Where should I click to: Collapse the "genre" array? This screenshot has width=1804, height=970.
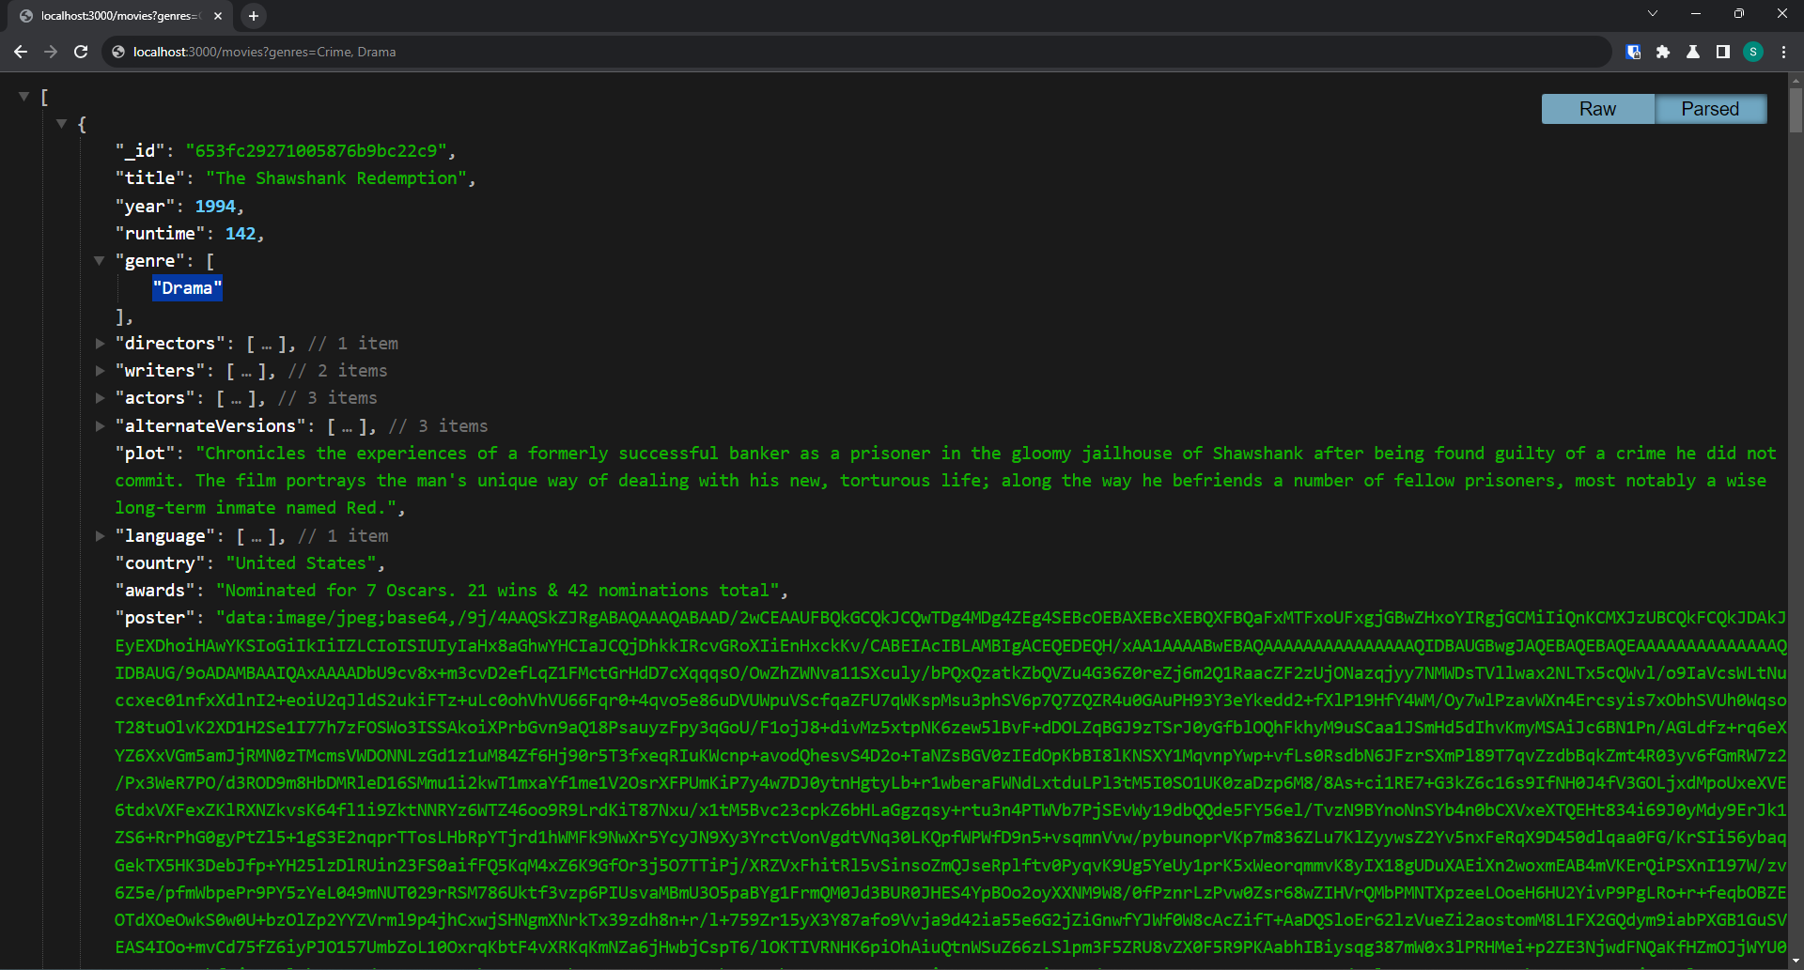100,261
